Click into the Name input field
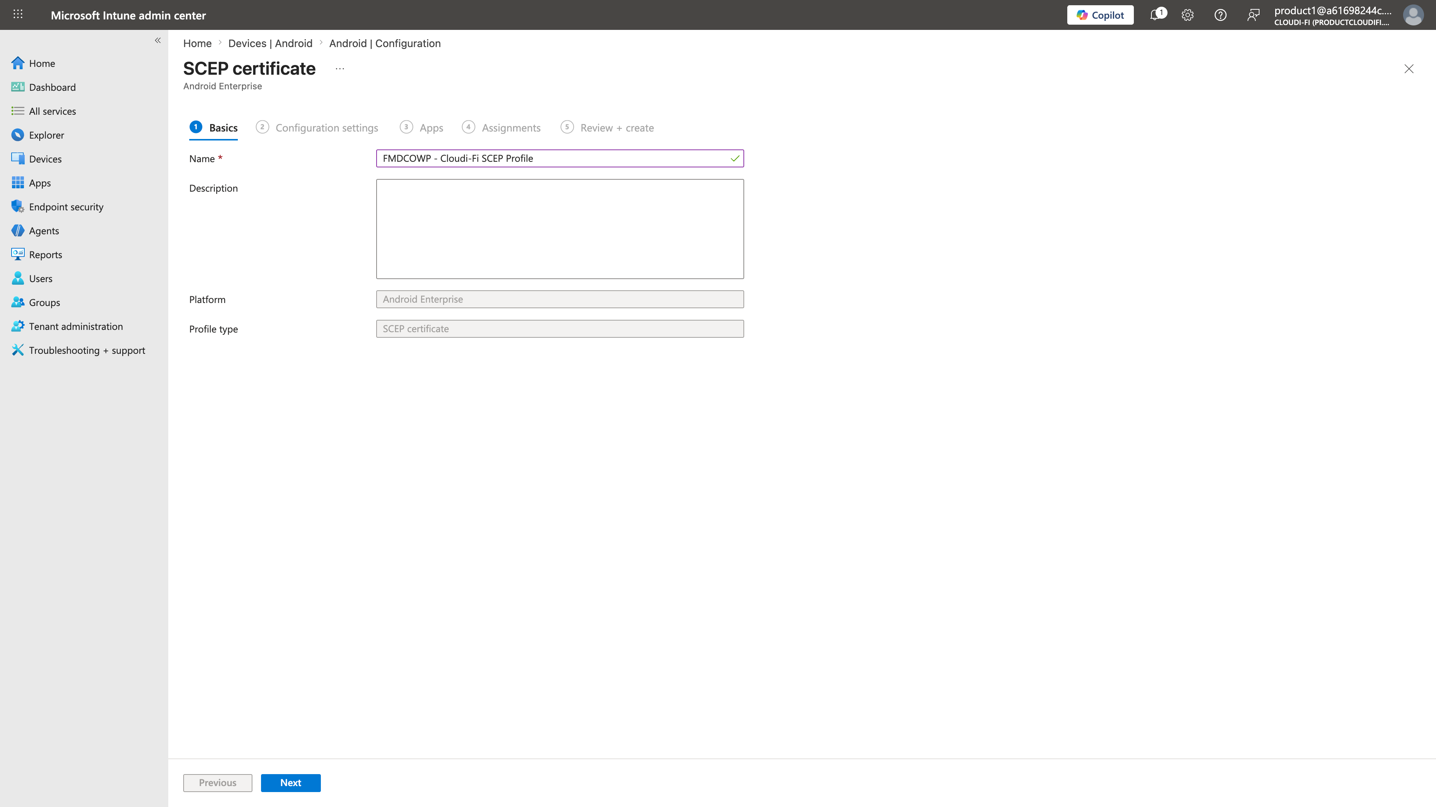The width and height of the screenshot is (1436, 807). tap(560, 158)
